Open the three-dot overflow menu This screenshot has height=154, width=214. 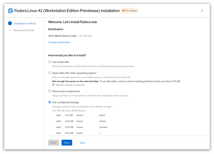(202, 10)
